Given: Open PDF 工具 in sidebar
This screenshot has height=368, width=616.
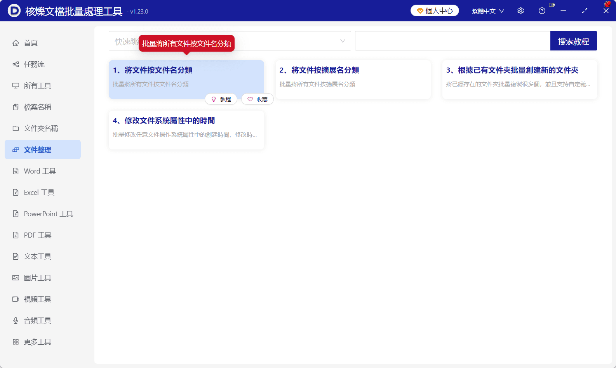Looking at the screenshot, I should tap(43, 235).
